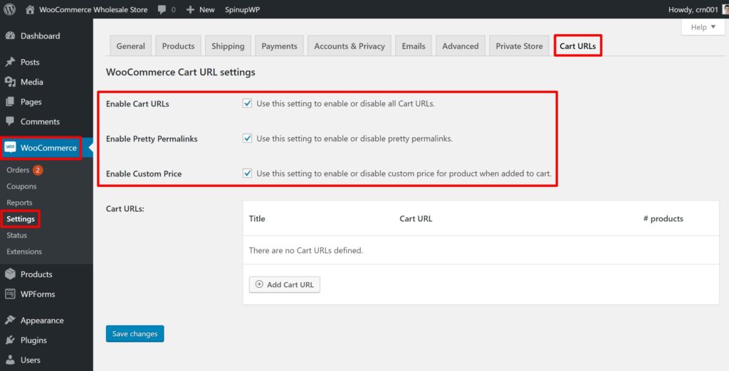Switch to the General tab

pyautogui.click(x=131, y=46)
